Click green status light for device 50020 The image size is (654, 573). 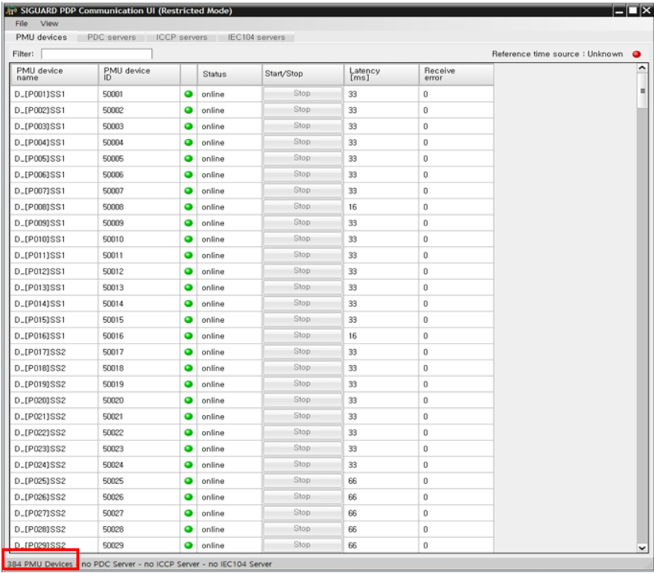(x=189, y=400)
